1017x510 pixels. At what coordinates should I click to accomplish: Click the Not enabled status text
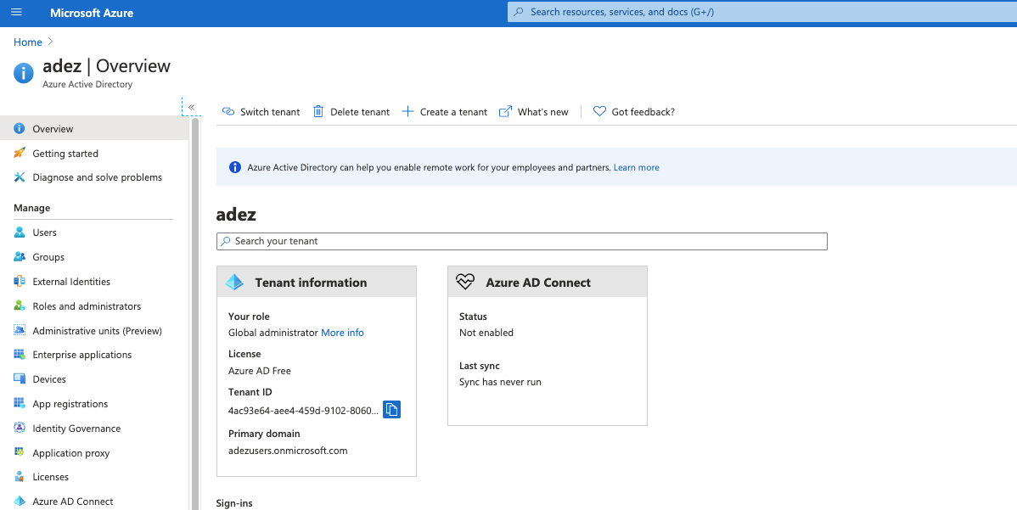pyautogui.click(x=486, y=333)
